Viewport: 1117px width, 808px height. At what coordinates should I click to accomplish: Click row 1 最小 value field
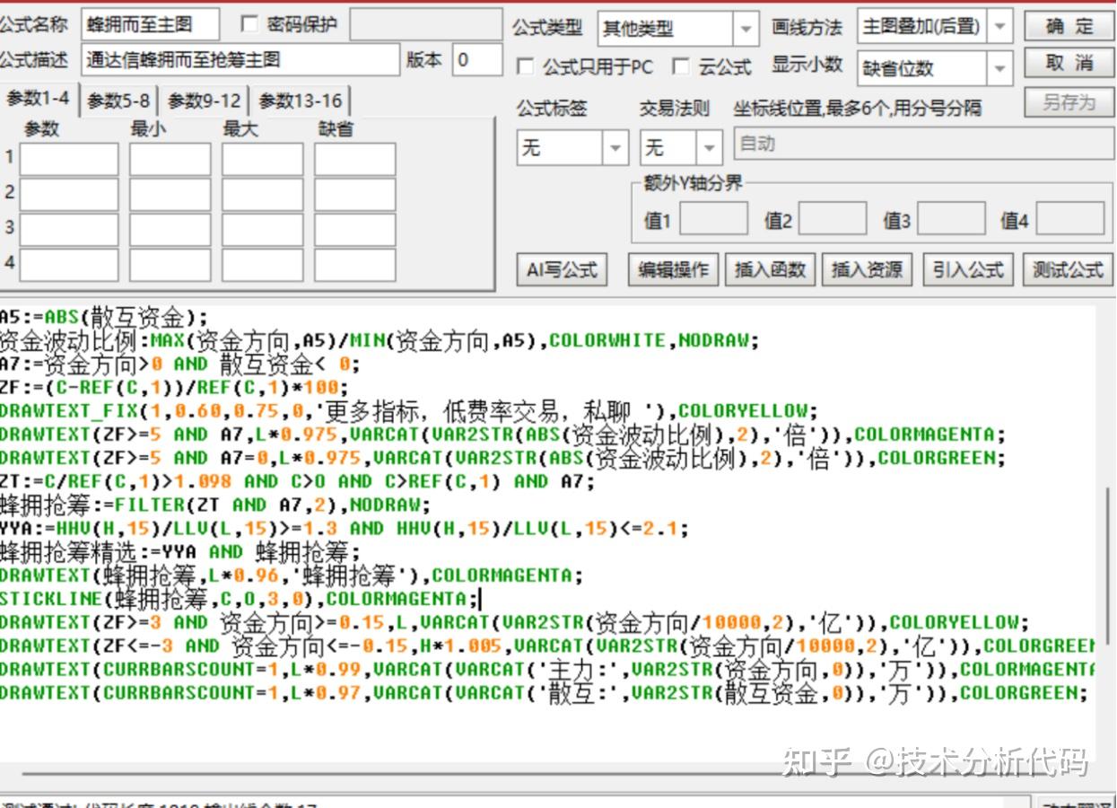[x=170, y=159]
